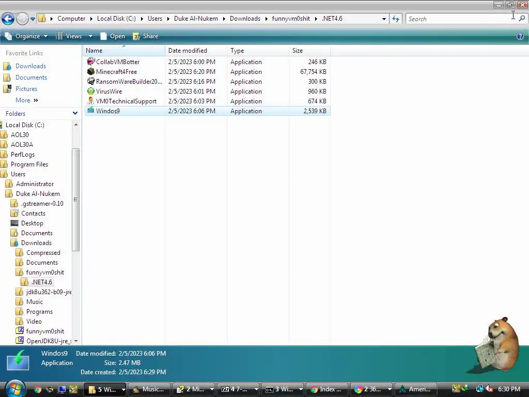Click Share in the toolbar
The width and height of the screenshot is (529, 397).
pyautogui.click(x=145, y=36)
